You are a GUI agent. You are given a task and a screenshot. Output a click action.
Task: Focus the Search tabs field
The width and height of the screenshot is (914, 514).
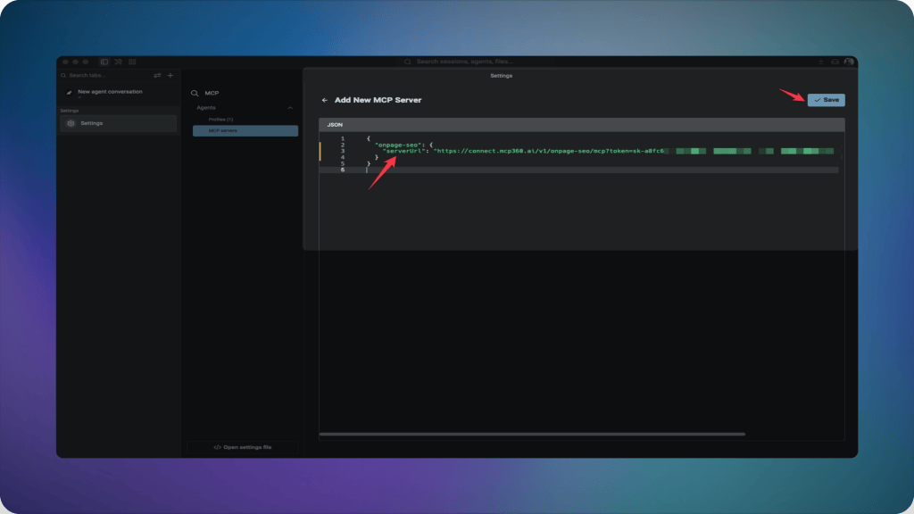coord(105,75)
